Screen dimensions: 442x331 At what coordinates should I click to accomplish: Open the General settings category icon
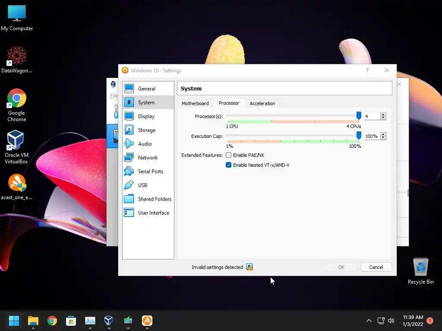(129, 89)
